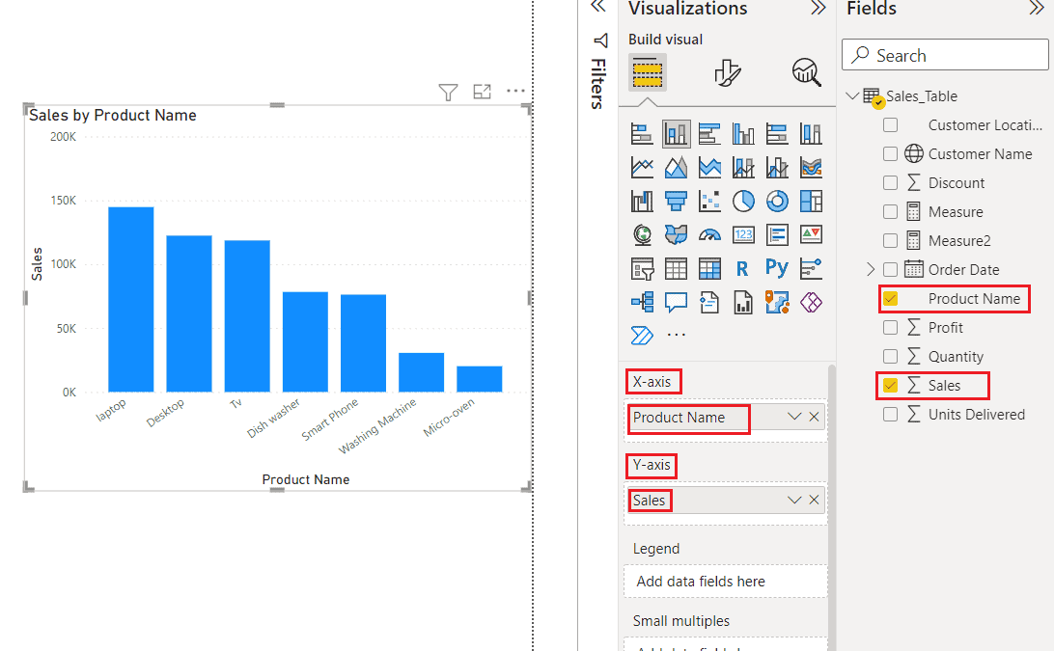Select the clustered column chart visual
Viewport: 1054px width, 651px height.
coord(743,134)
